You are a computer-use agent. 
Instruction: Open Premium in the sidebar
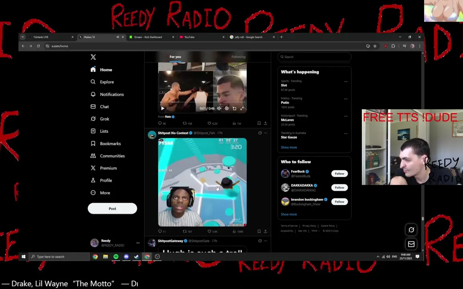[x=104, y=168]
